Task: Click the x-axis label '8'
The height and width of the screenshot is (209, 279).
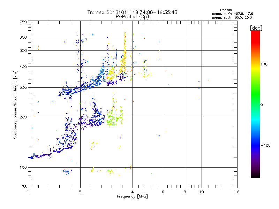Action: pos(185,192)
